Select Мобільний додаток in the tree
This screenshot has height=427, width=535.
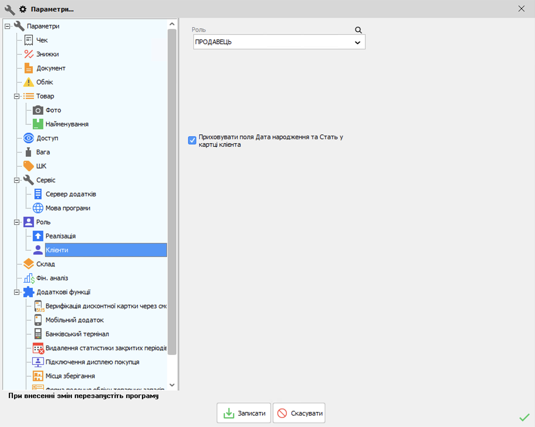pos(74,320)
